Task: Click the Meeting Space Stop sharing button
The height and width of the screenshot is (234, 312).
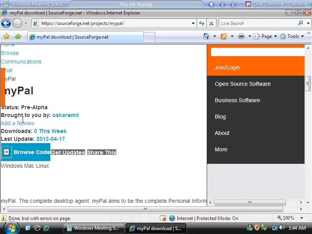Action: pyautogui.click(x=211, y=4)
